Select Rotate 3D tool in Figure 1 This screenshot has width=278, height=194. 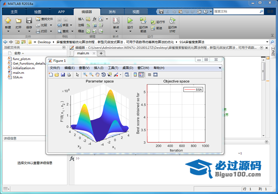(x=103, y=74)
